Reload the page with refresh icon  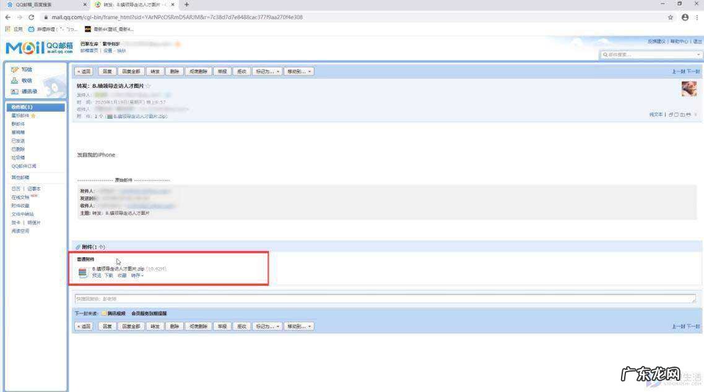click(x=32, y=17)
